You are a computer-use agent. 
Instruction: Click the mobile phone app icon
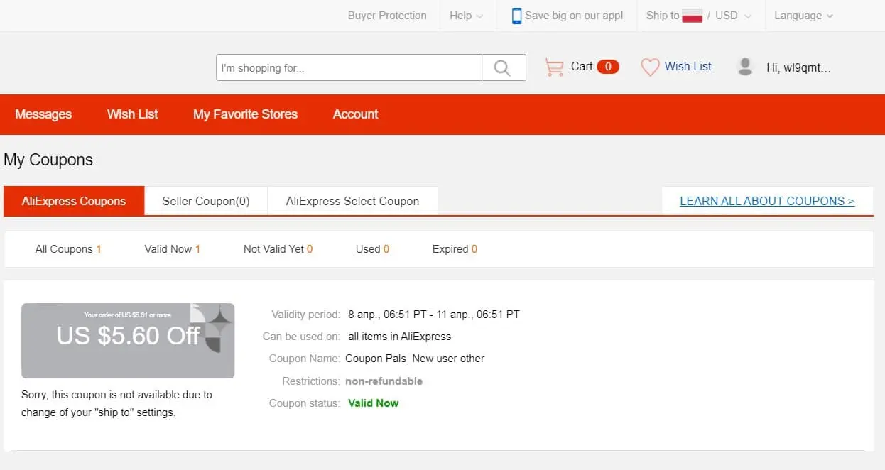(516, 16)
